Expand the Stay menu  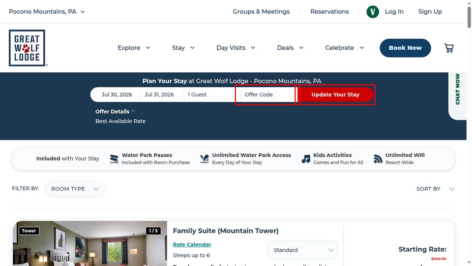point(183,48)
